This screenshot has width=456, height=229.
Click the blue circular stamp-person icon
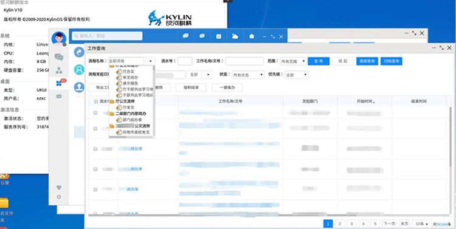click(79, 87)
